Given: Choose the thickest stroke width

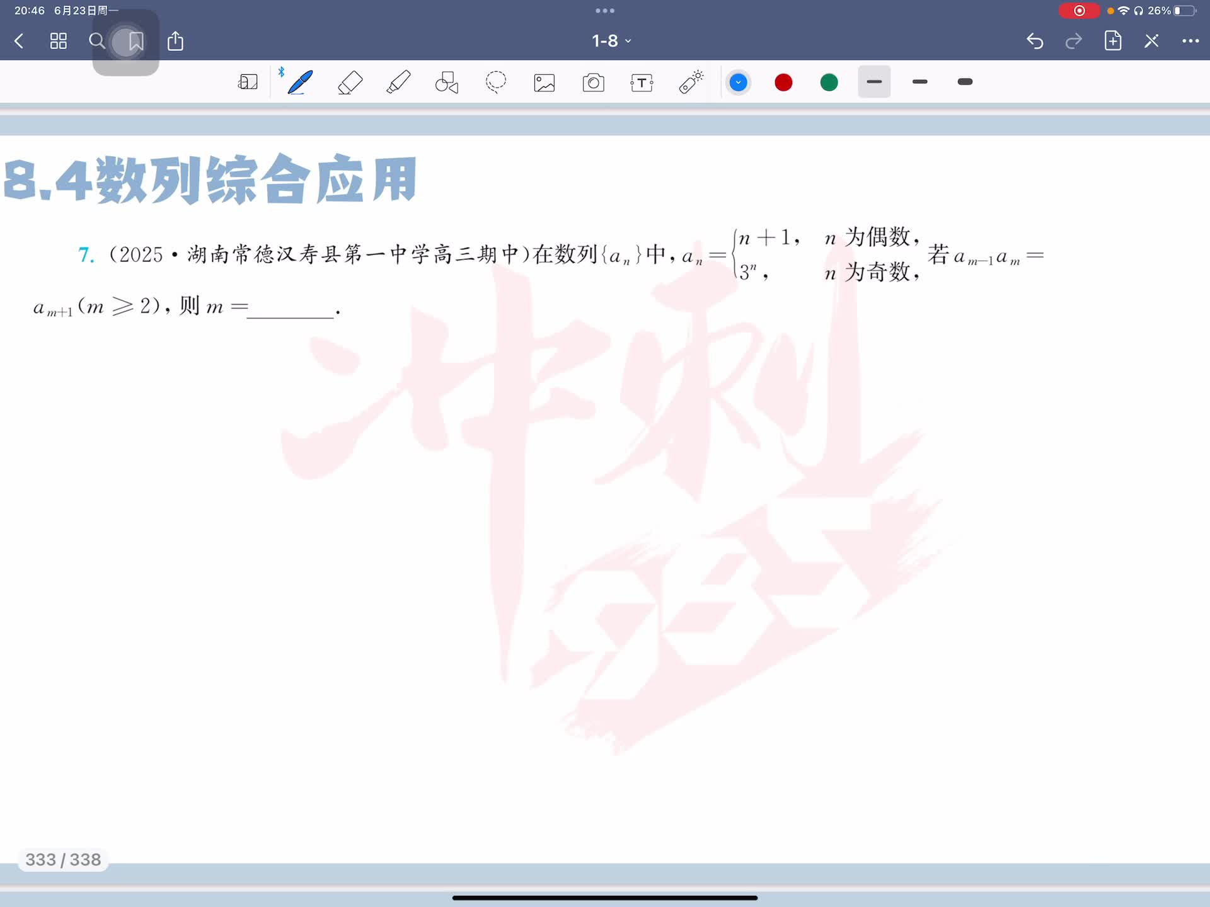Looking at the screenshot, I should 965,82.
